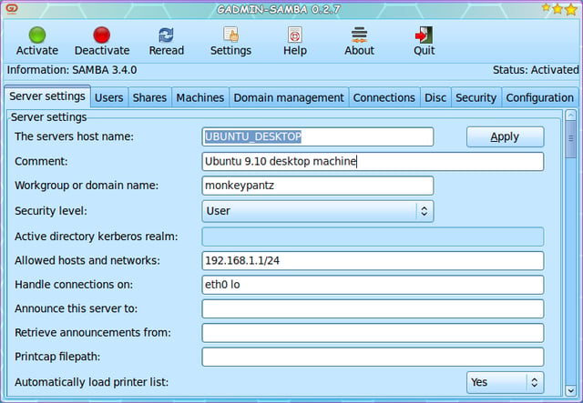Click the Retrieve announcements from field
This screenshot has height=403, width=583.
pos(373,333)
